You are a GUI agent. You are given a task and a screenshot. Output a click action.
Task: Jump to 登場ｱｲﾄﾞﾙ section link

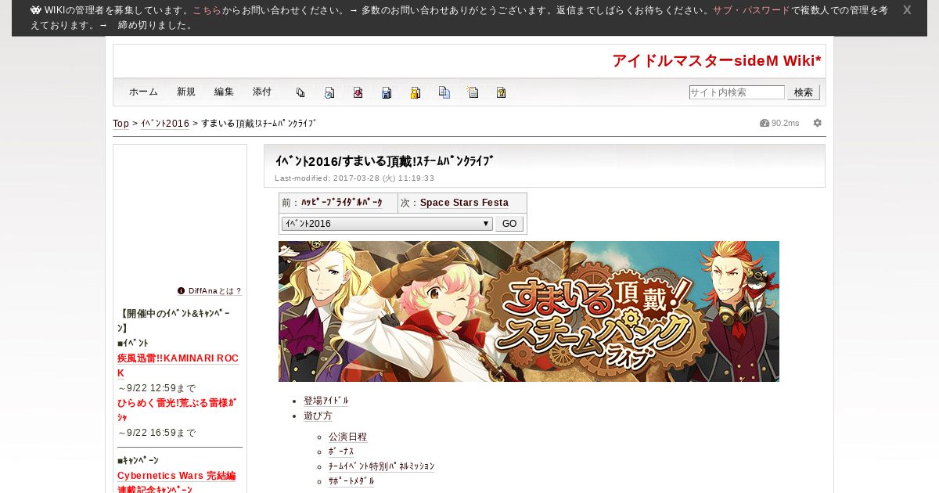coord(326,401)
